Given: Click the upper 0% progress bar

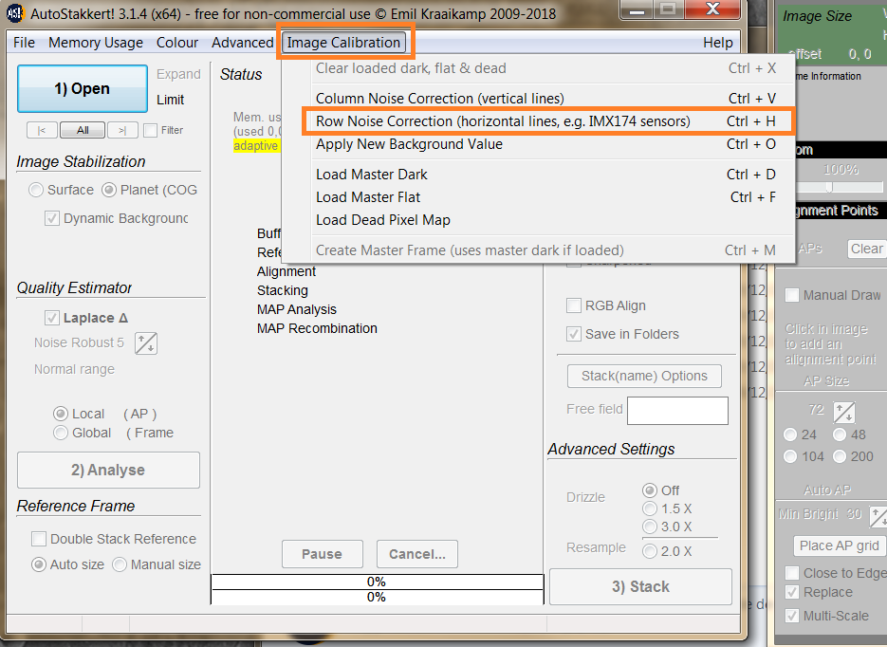Looking at the screenshot, I should (x=377, y=582).
